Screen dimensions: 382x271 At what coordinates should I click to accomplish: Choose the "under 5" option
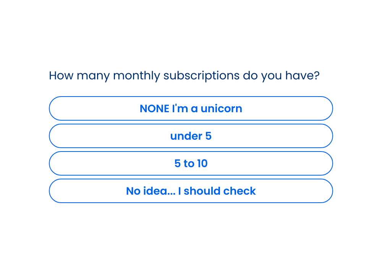(191, 136)
